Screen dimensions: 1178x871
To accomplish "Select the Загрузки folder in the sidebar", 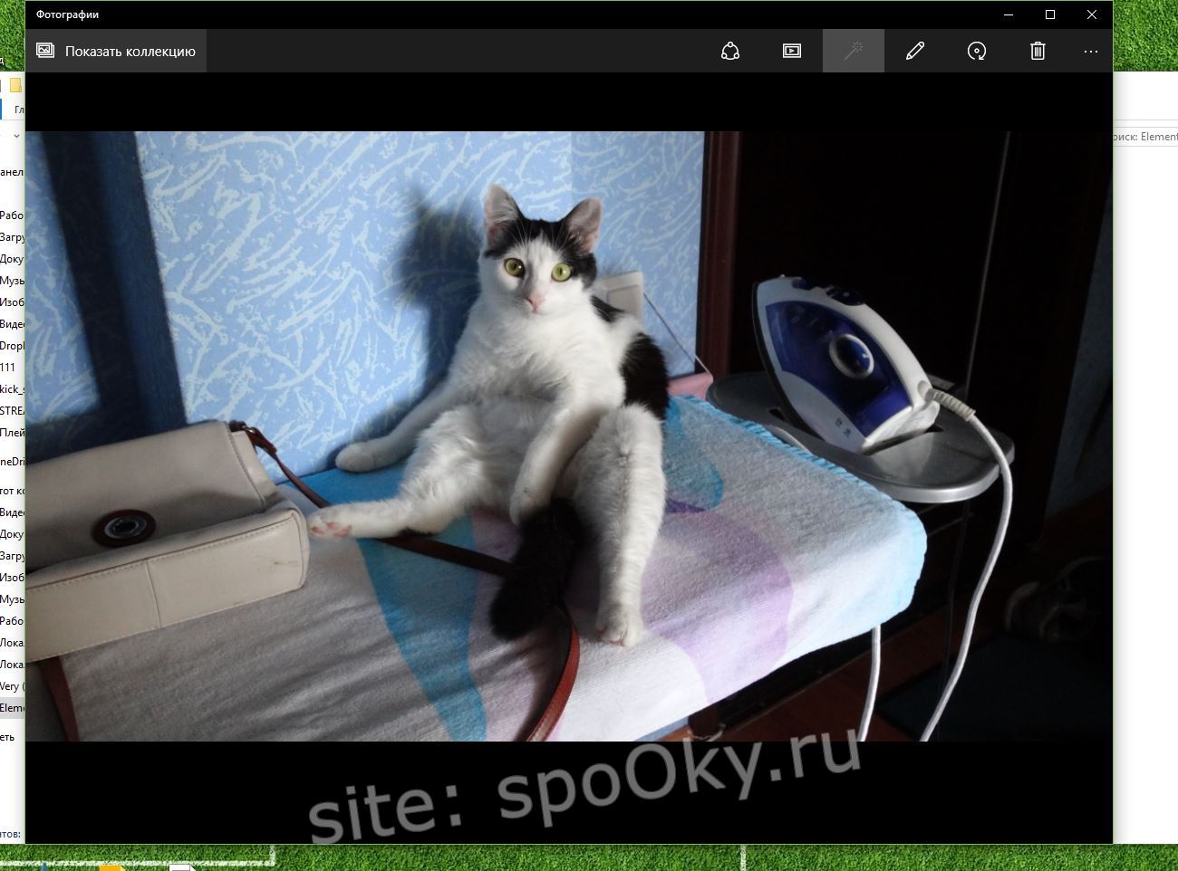I will [13, 236].
